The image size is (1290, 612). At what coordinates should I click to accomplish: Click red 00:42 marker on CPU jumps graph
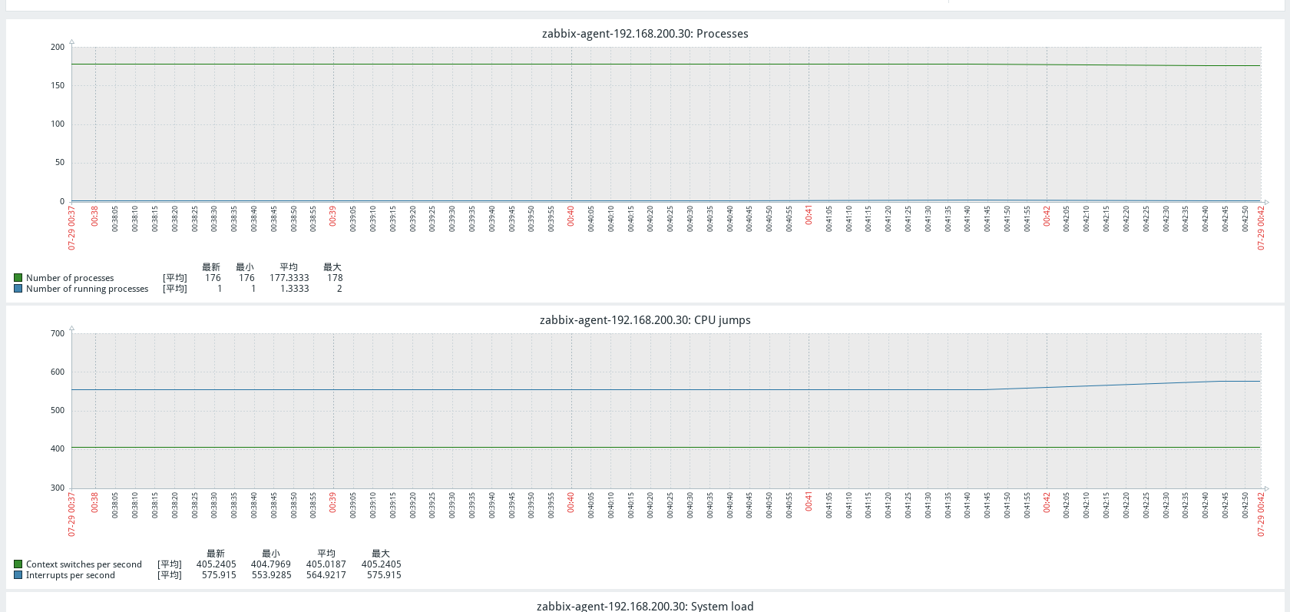[x=1047, y=502]
